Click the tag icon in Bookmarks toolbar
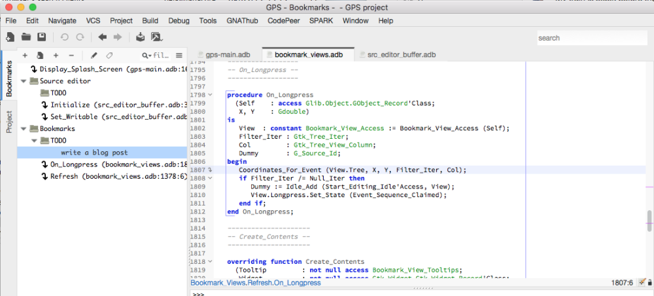The width and height of the screenshot is (654, 296). point(109,56)
